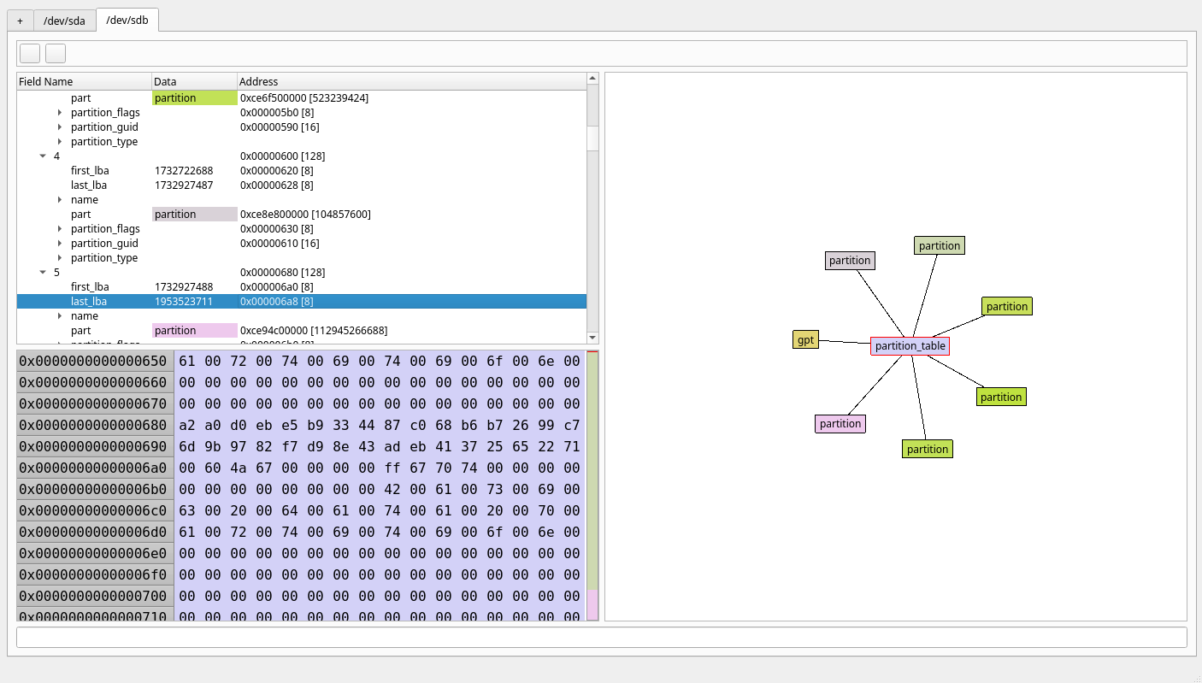Click the tree view scrollbar down arrow

tap(592, 338)
